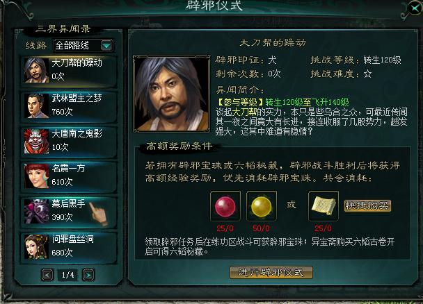Click the 快捷购买 button

point(367,206)
